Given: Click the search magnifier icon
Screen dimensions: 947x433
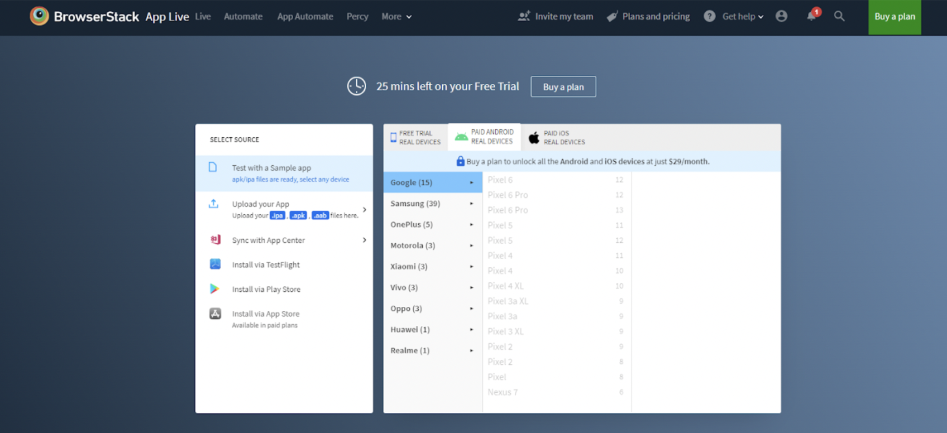Looking at the screenshot, I should coord(839,16).
